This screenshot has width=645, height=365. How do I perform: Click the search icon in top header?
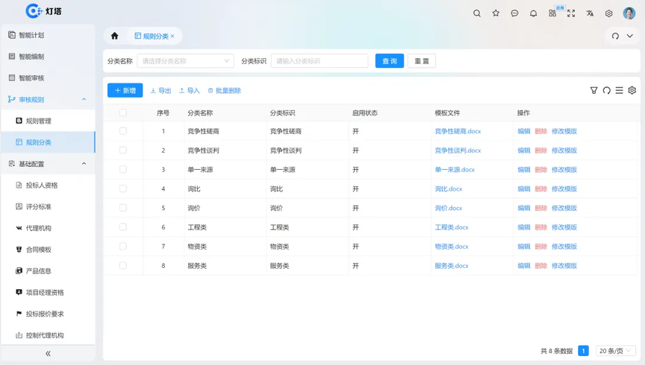[x=477, y=13]
